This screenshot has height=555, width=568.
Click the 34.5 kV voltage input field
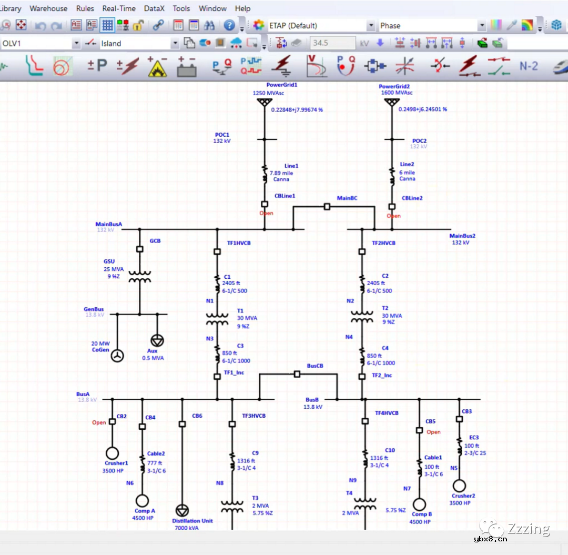click(x=332, y=43)
